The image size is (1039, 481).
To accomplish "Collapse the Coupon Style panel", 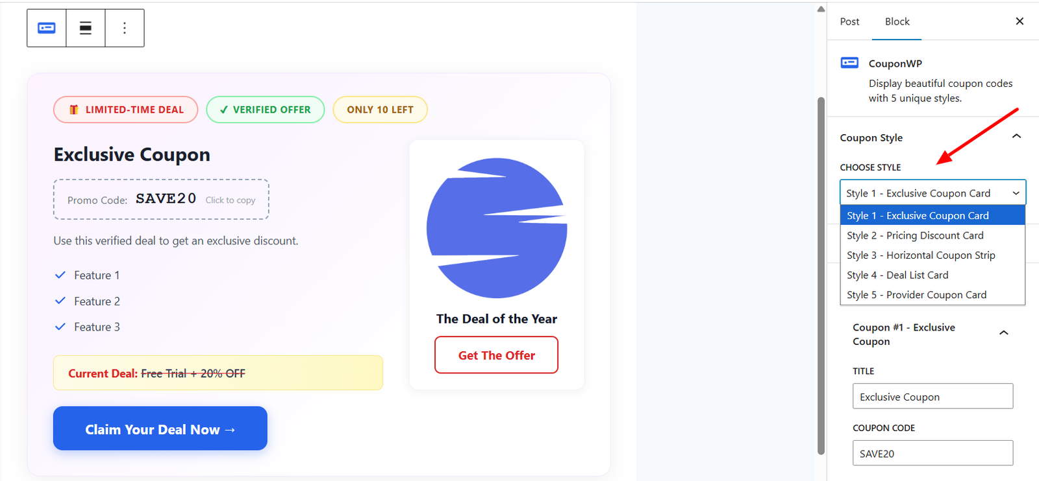I will pyautogui.click(x=1017, y=137).
